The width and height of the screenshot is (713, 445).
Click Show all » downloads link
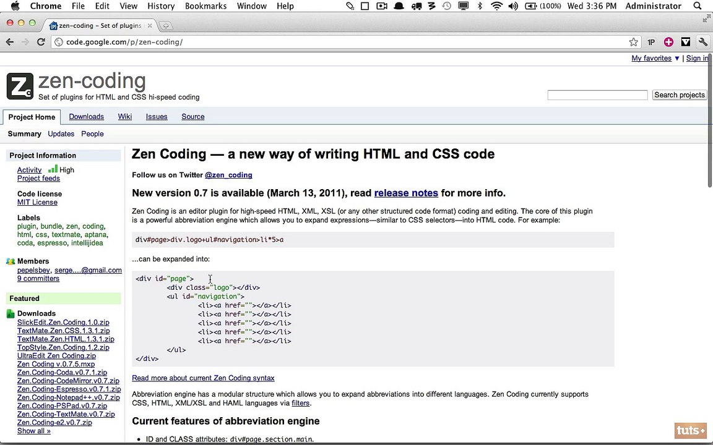pos(33,431)
